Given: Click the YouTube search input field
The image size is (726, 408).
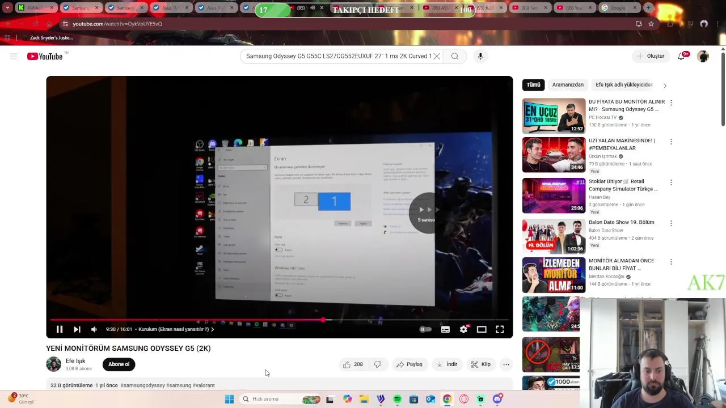Looking at the screenshot, I should [x=338, y=56].
